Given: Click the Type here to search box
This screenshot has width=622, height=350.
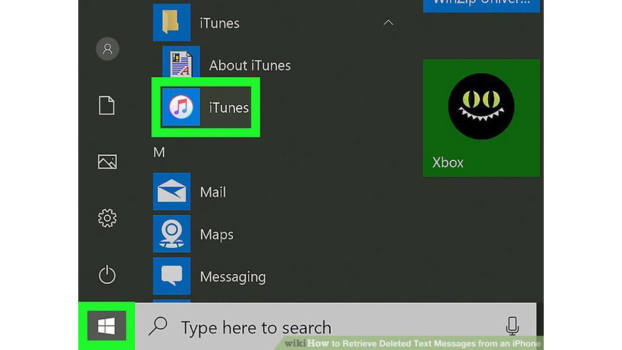Looking at the screenshot, I should coord(335,327).
